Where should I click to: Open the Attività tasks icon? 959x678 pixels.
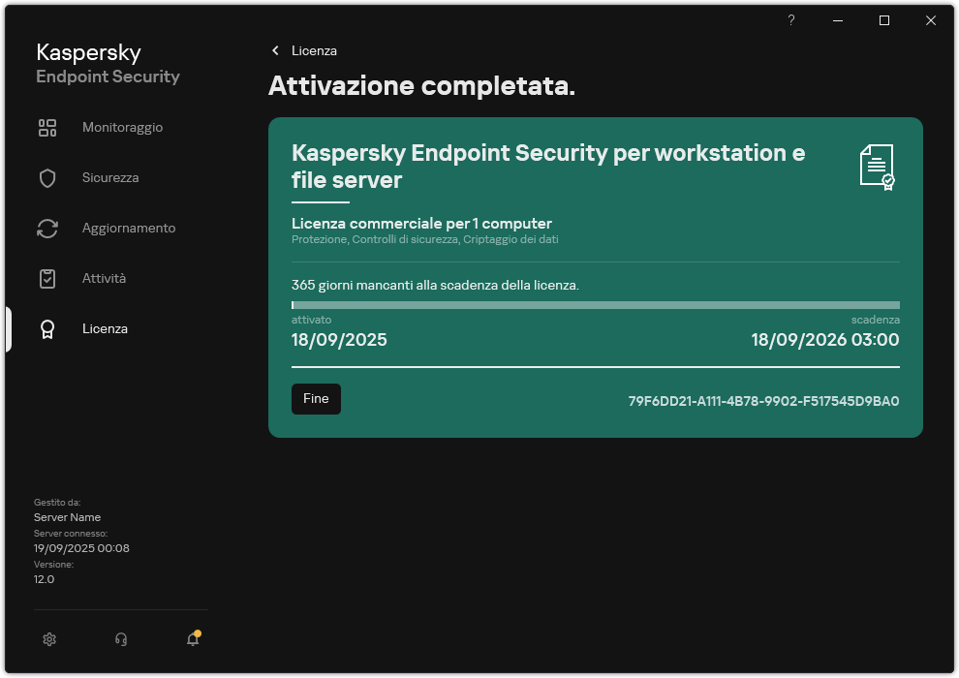coord(47,278)
